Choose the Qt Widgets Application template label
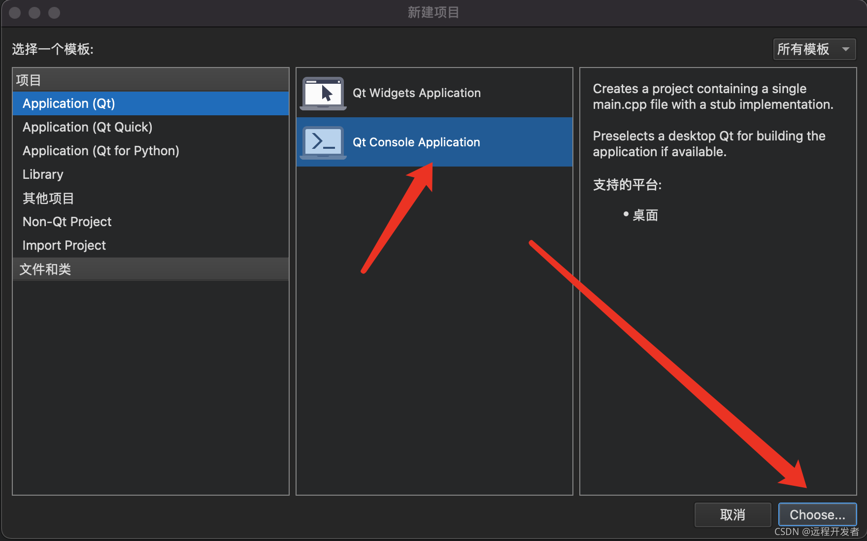The image size is (867, 541). coord(417,93)
